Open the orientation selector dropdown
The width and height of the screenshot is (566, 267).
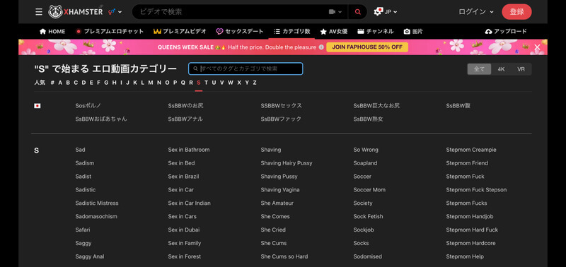coord(115,12)
